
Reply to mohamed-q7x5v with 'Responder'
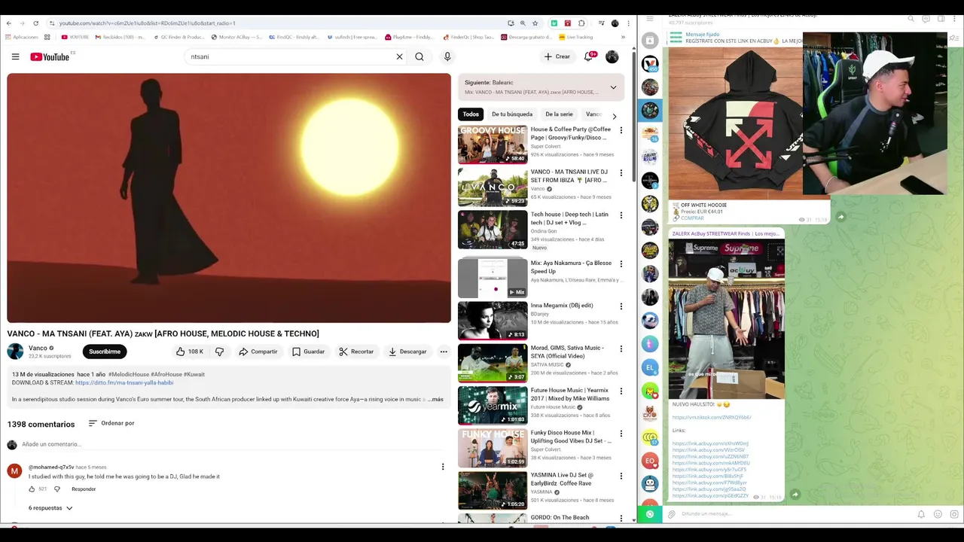coord(84,489)
